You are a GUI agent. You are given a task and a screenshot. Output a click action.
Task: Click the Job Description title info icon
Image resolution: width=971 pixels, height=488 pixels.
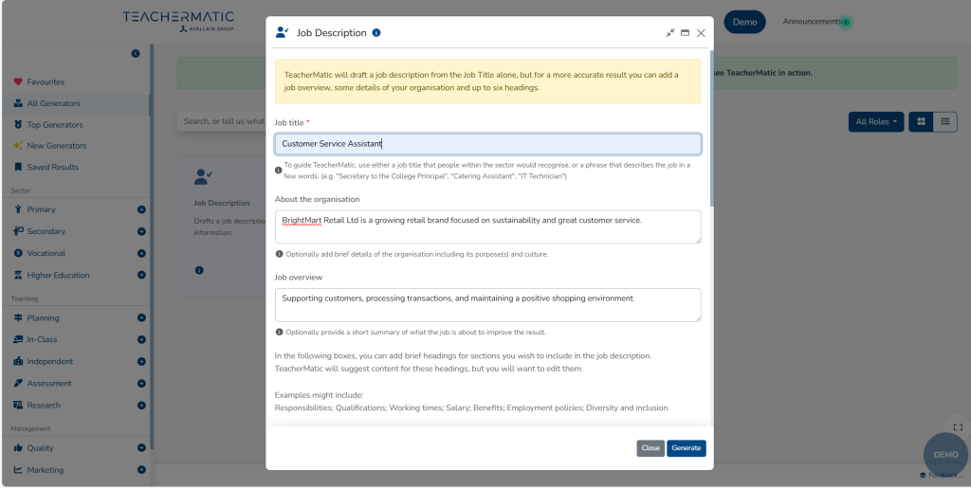(376, 33)
